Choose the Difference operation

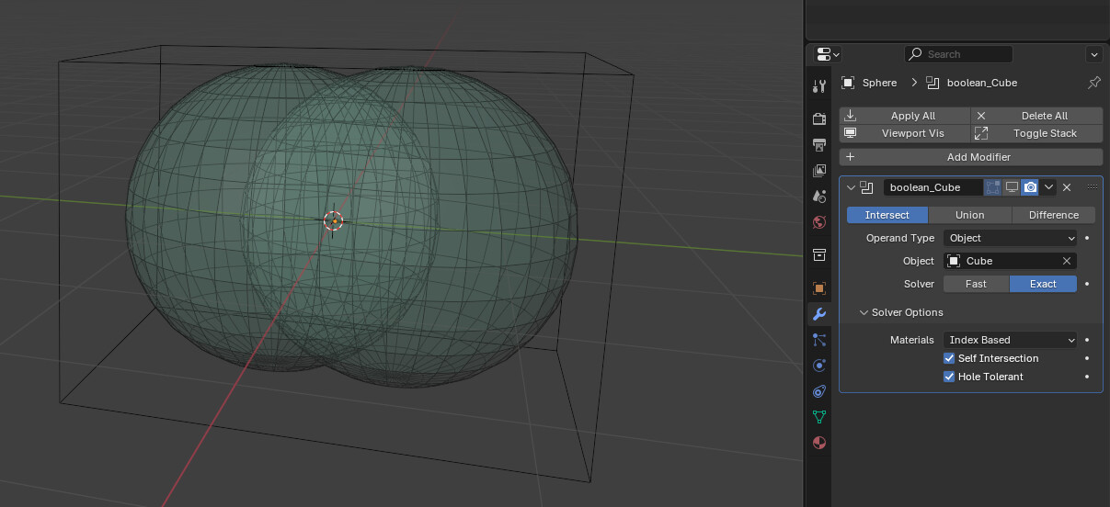click(1054, 215)
